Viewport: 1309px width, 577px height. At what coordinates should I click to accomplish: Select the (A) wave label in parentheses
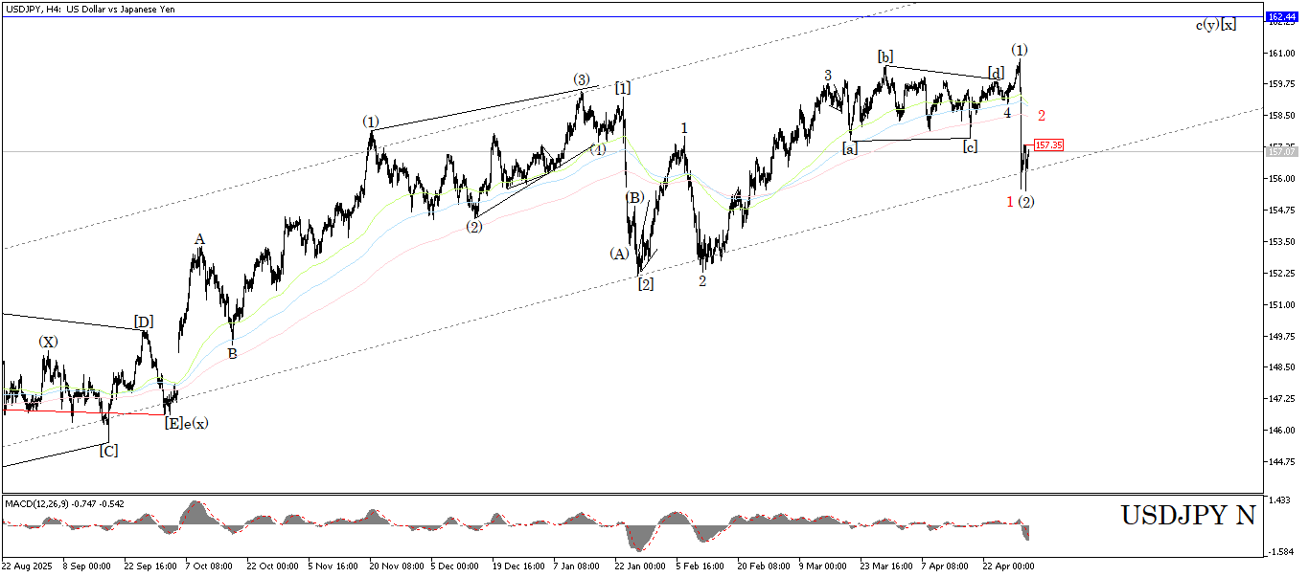point(618,254)
